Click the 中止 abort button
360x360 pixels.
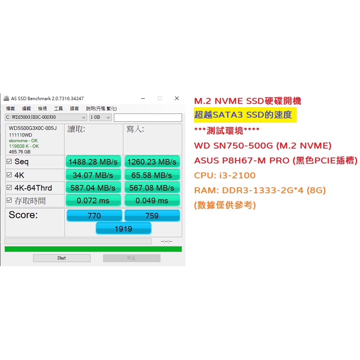point(131,258)
